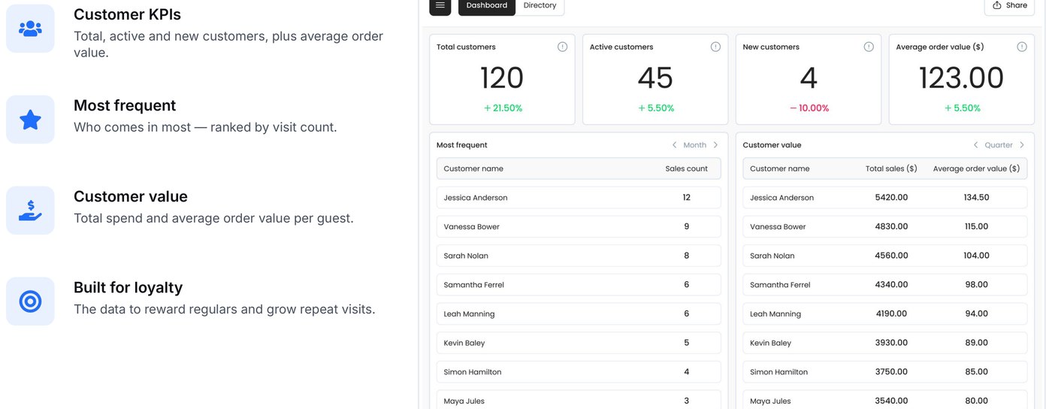Click the Active customers value 45
The image size is (1052, 409).
pyautogui.click(x=654, y=78)
